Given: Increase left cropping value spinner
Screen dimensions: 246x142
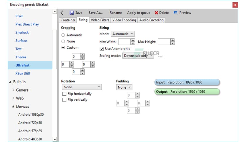Looking at the screenshot, I should tap(72, 63).
